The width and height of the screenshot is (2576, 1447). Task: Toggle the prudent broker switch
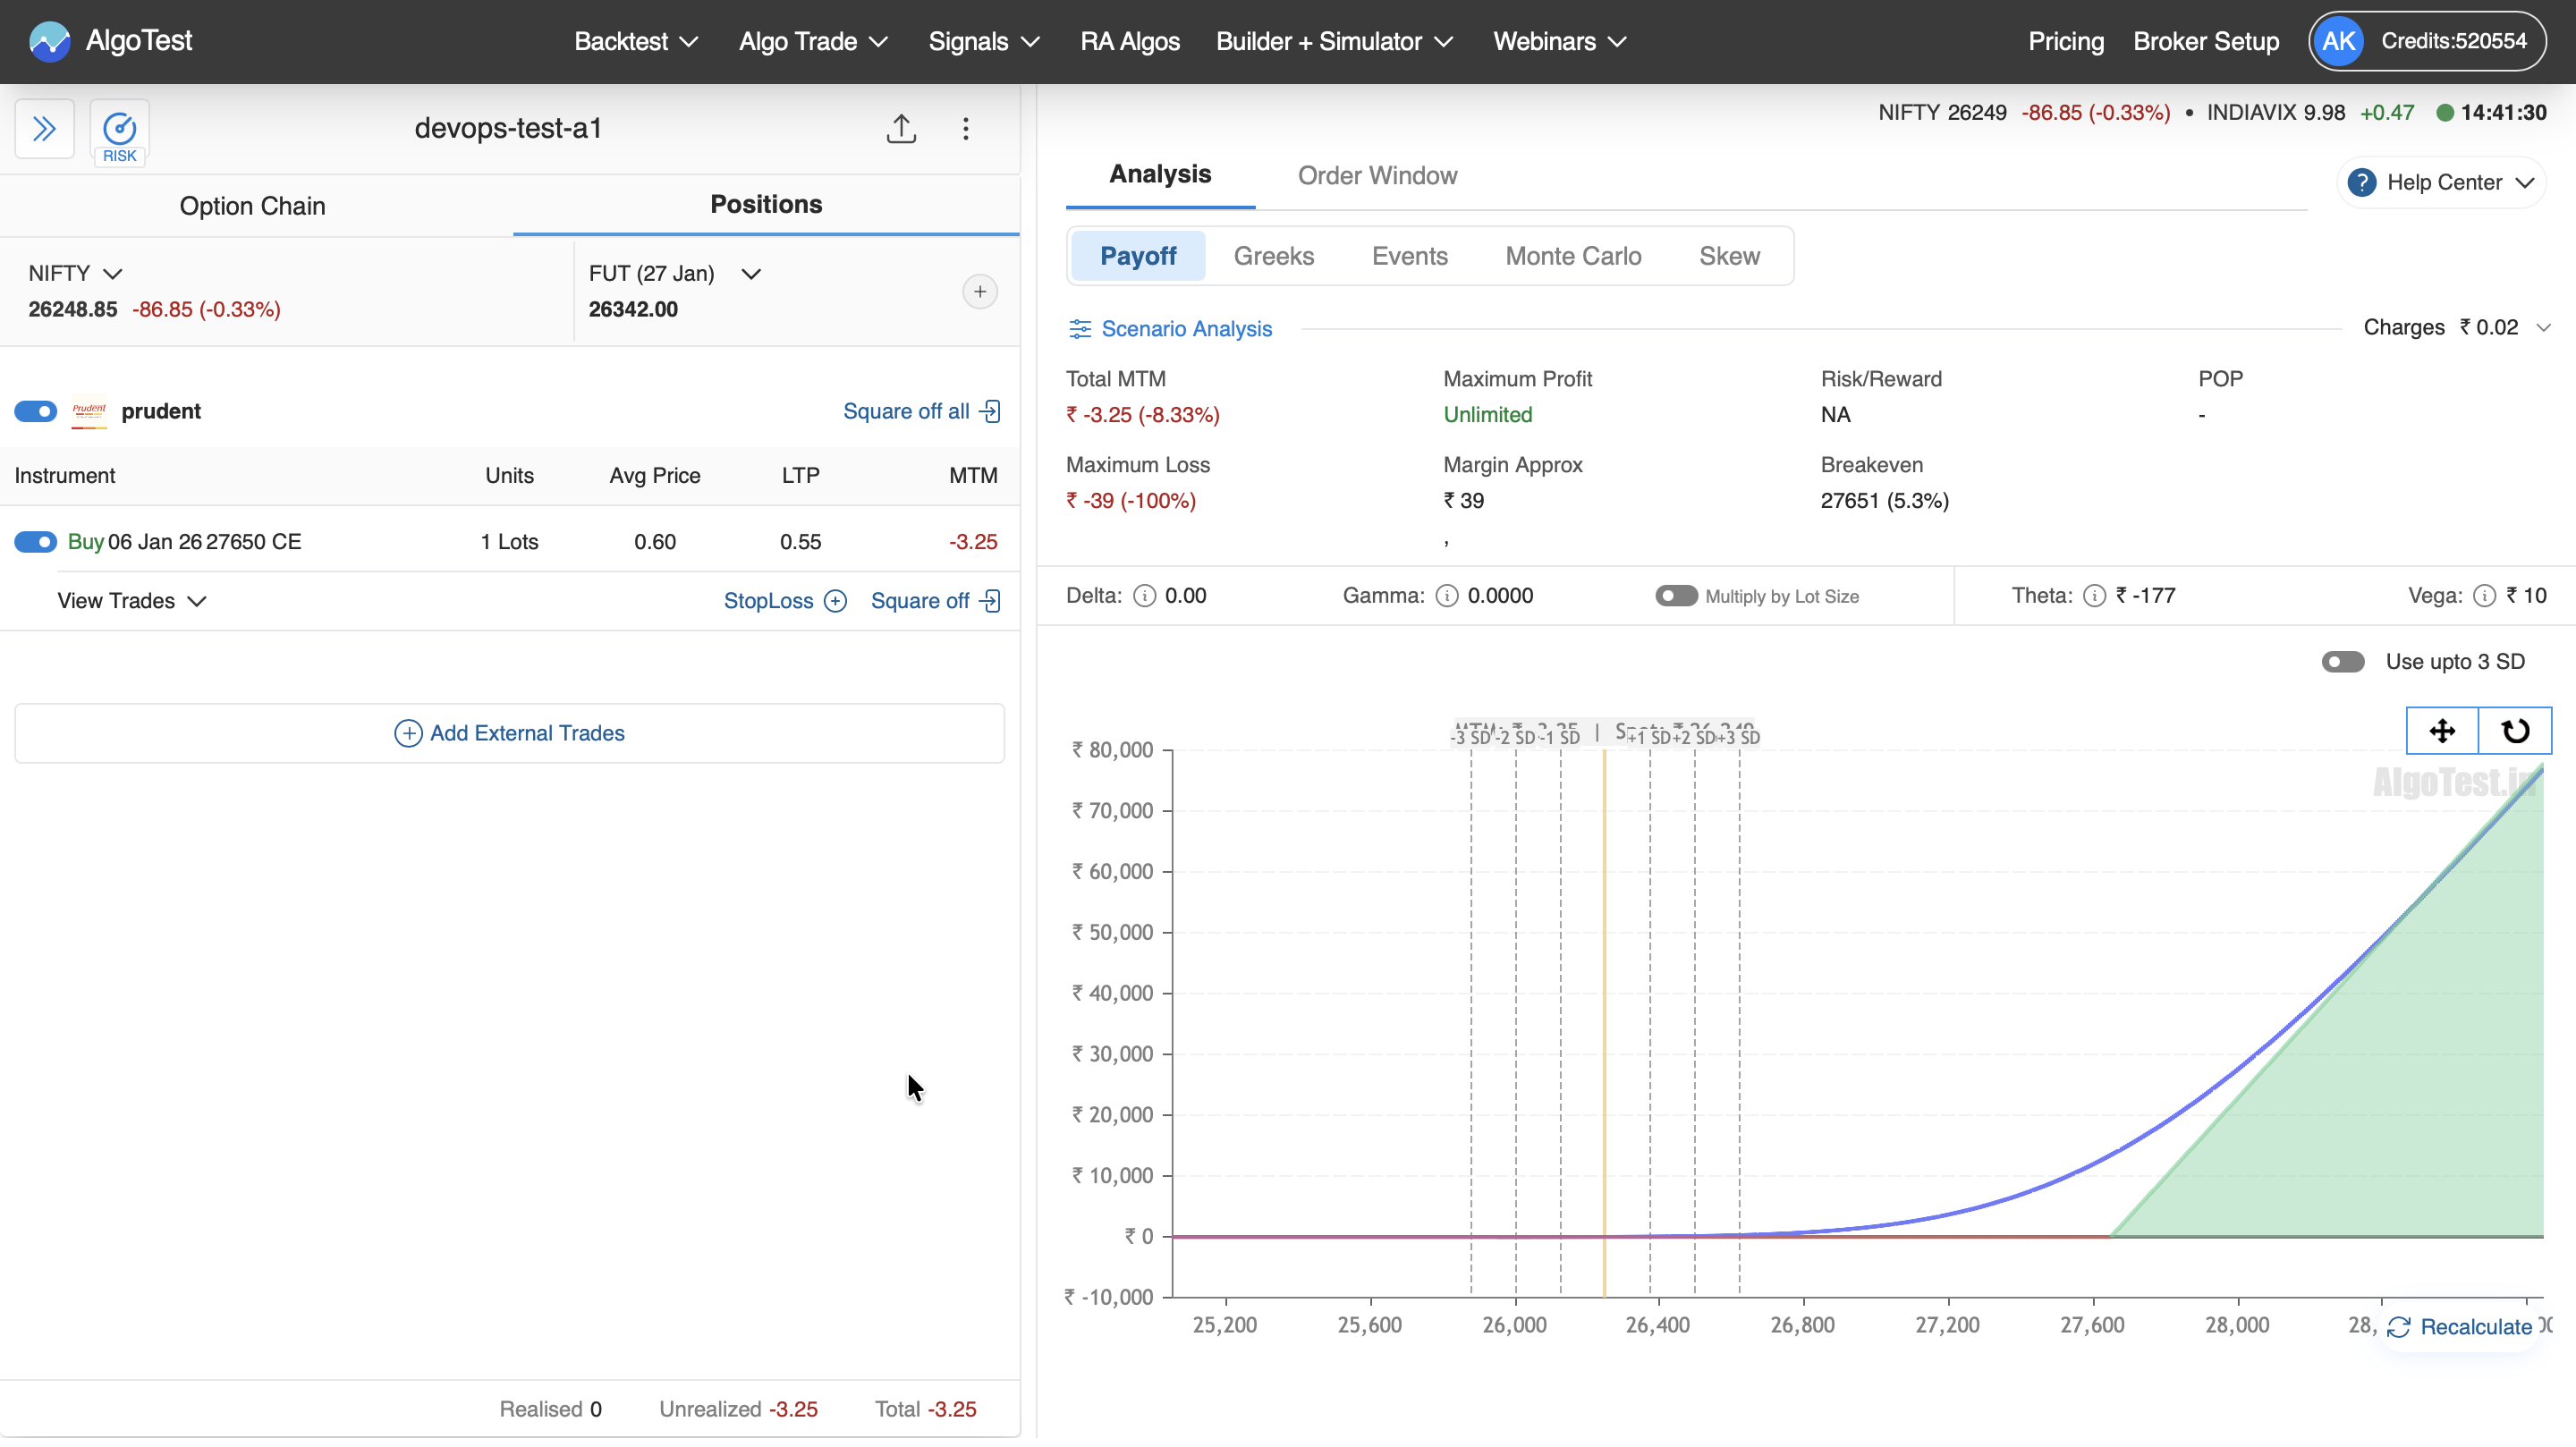(x=36, y=412)
